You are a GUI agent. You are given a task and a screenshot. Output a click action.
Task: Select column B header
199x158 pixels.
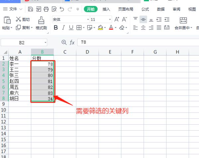(42, 52)
